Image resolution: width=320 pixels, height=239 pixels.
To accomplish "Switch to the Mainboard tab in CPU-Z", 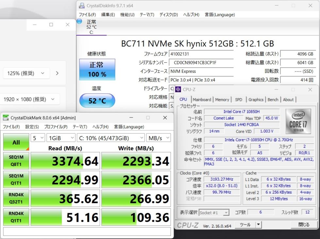I will pyautogui.click(x=202, y=100).
